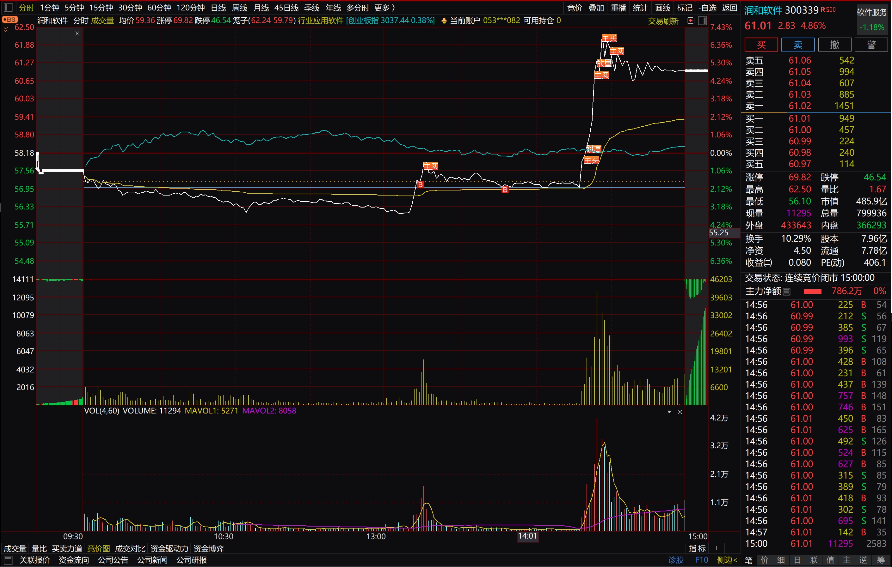Collapse the sidebar via 侧边<
892x567 pixels.
727,560
